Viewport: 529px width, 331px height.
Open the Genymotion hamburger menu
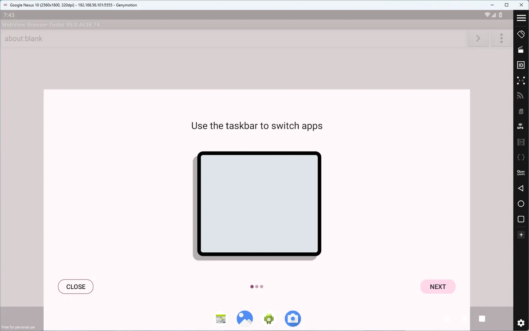point(521,18)
